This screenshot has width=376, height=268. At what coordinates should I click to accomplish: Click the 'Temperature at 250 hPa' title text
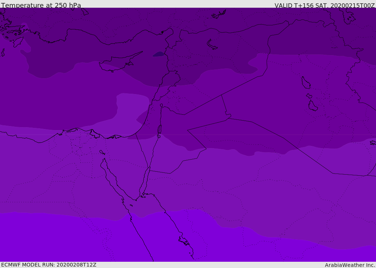coord(41,5)
